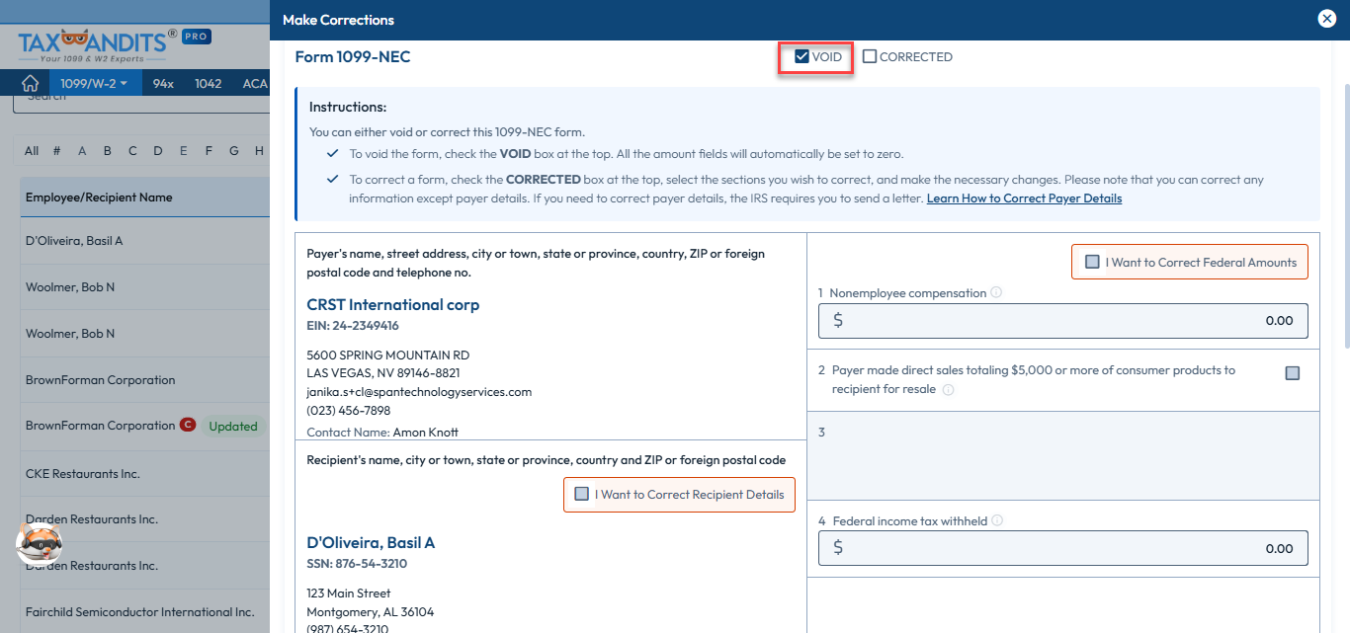Screen dimensions: 1350x633
Task: Open the ACA menu
Action: click(x=254, y=83)
